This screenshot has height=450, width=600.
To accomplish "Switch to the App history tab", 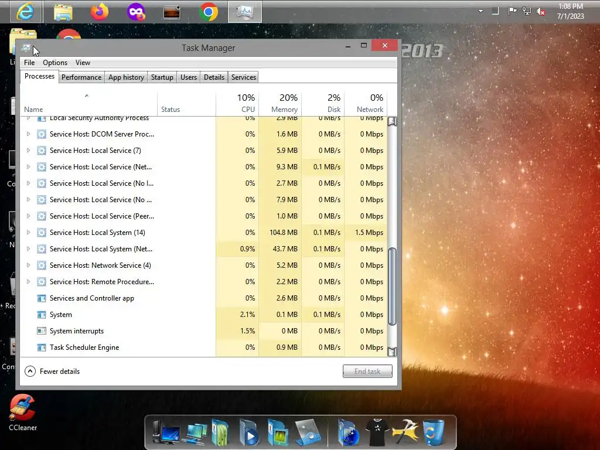I will point(127,77).
